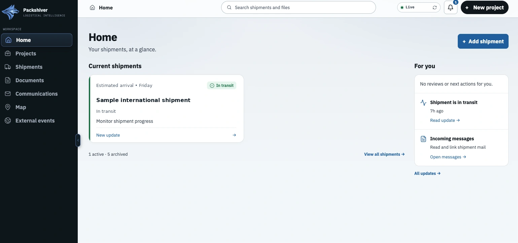
Task: Follow the Read update link
Action: (445, 120)
